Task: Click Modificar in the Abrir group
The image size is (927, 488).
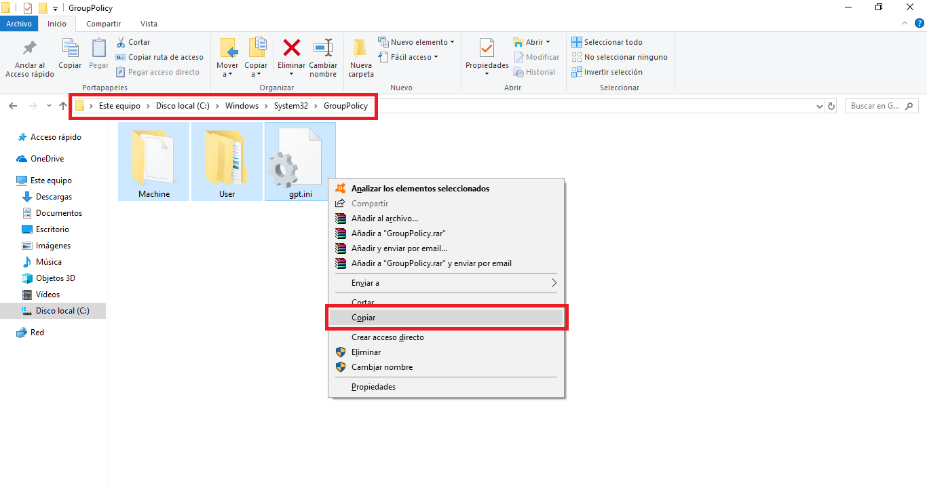Action: pos(537,57)
